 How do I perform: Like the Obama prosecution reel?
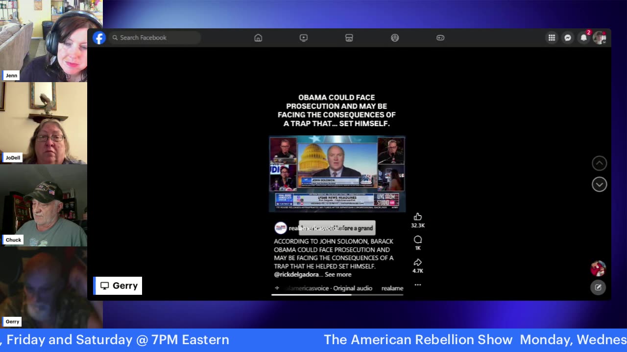click(418, 217)
